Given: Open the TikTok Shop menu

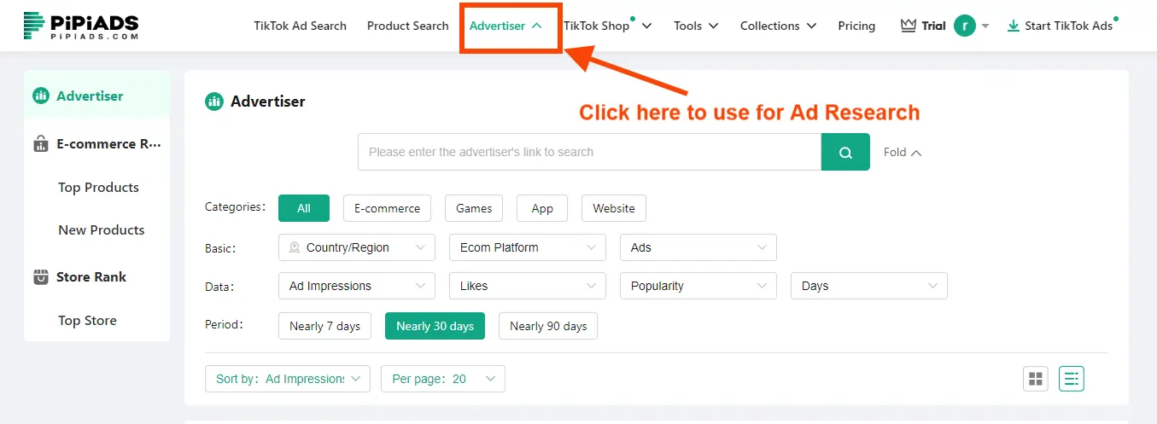Looking at the screenshot, I should click(607, 26).
